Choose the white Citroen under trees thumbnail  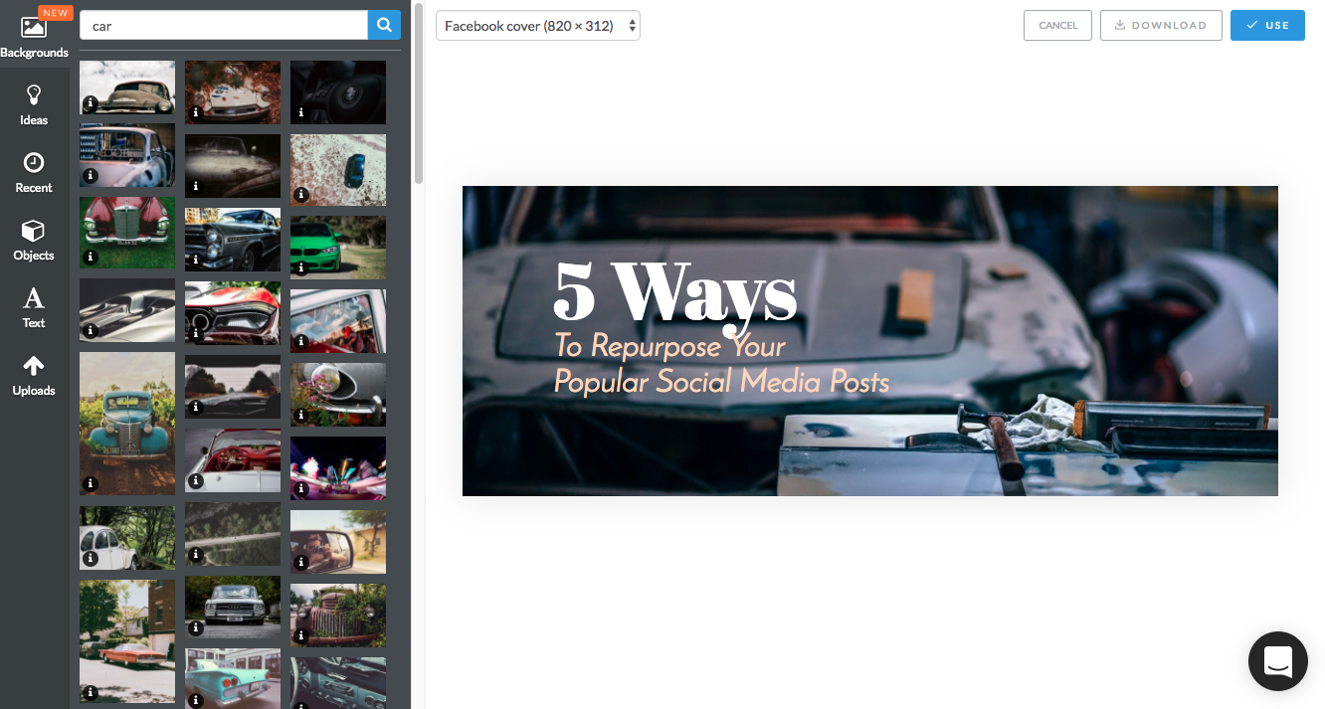[127, 538]
